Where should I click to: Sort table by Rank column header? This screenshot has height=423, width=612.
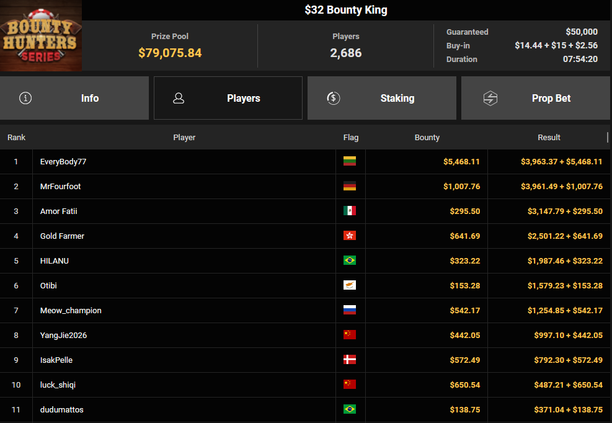[x=17, y=137]
